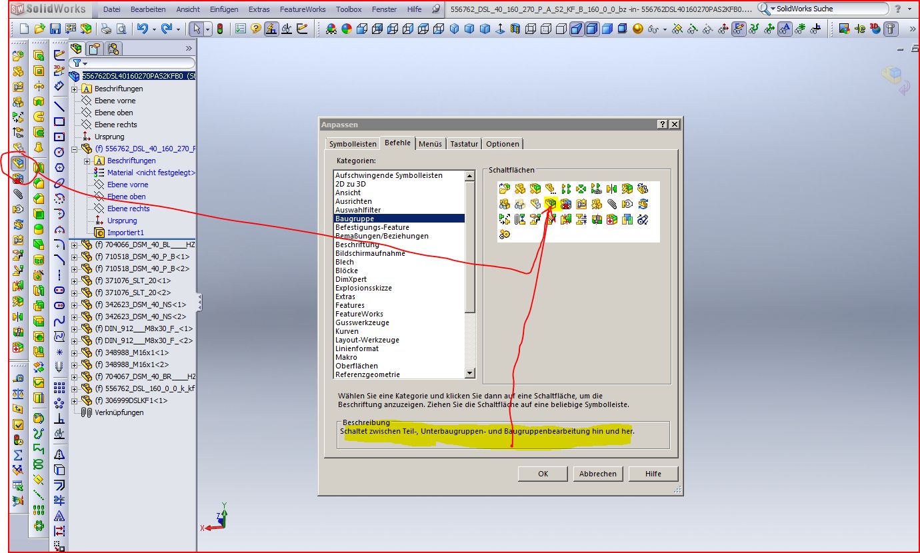Click the yellow question mark help icon

(256, 29)
